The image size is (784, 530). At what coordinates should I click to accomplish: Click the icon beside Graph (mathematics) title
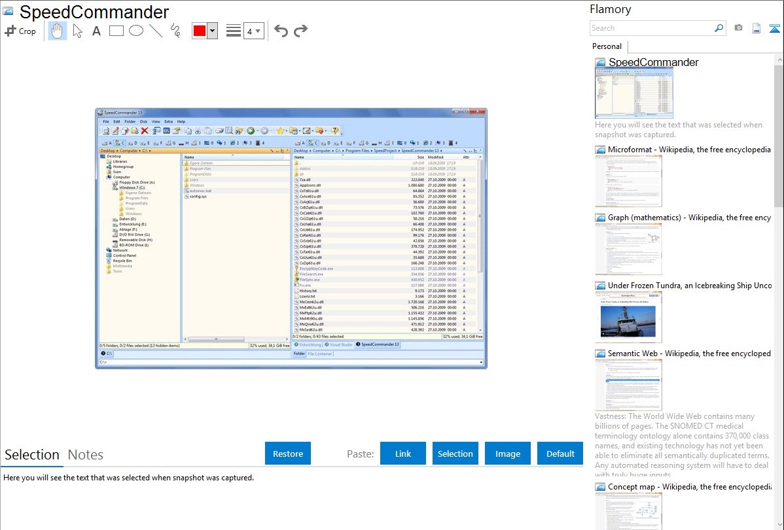tap(600, 218)
